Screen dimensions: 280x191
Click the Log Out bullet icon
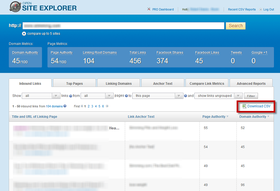pyautogui.click(x=261, y=9)
